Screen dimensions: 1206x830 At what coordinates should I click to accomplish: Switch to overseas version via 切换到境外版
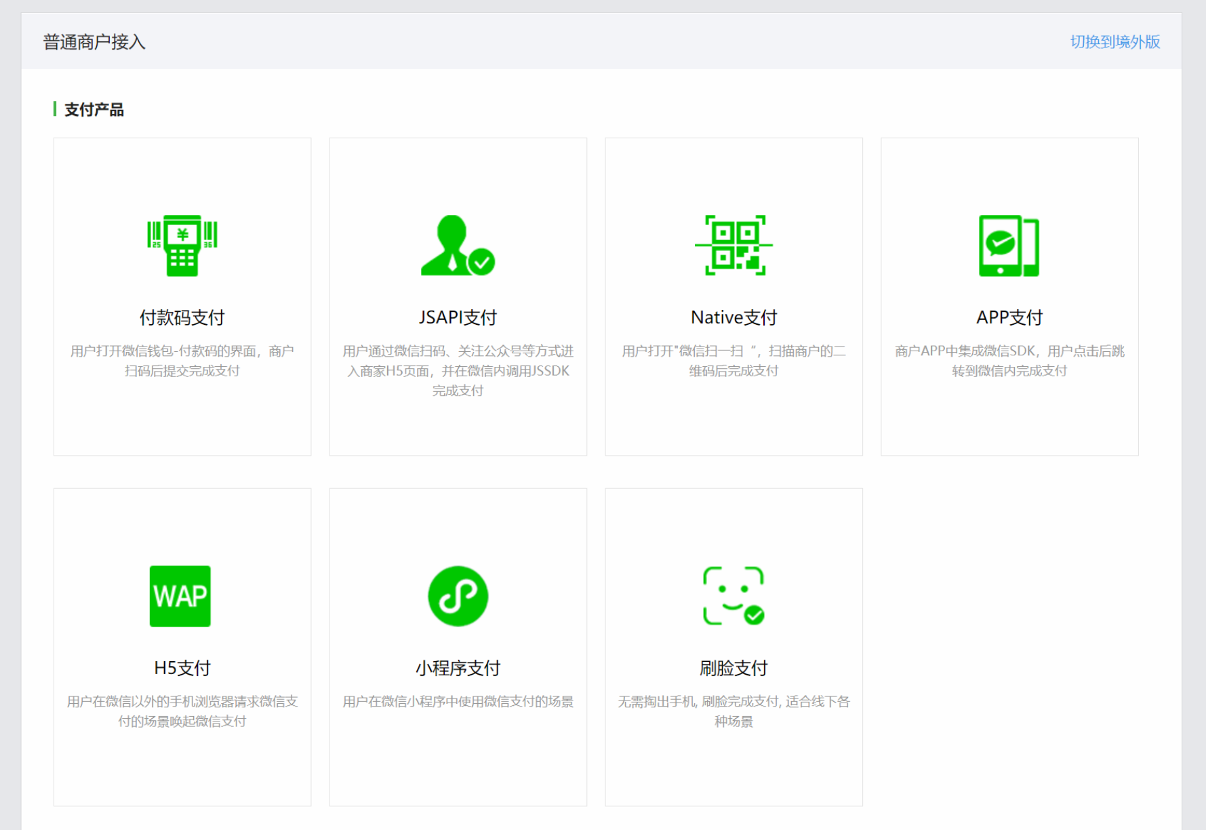1115,42
